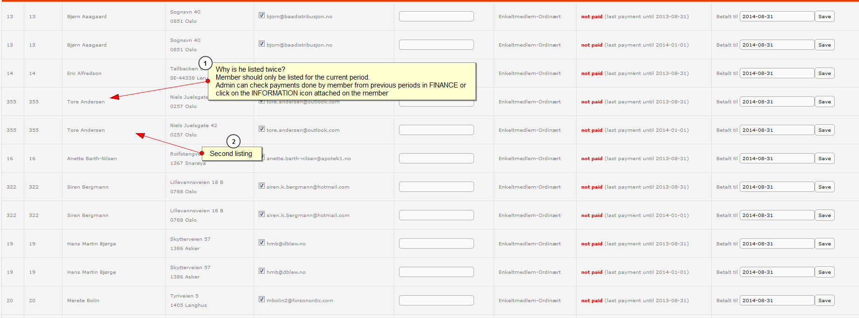Click Enkeltmedlem-Ordinært in Eric Alfredson row
Viewport: 859px width, 318px height.
(x=529, y=73)
